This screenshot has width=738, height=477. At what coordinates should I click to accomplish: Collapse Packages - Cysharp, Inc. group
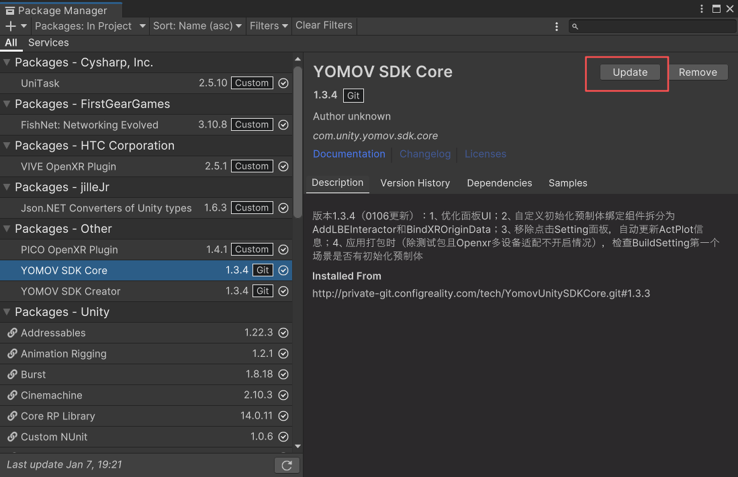[7, 62]
